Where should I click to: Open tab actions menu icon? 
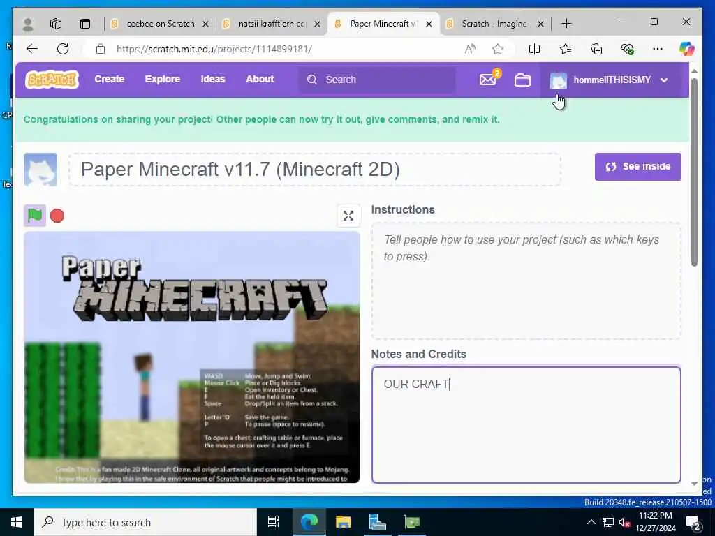point(85,24)
